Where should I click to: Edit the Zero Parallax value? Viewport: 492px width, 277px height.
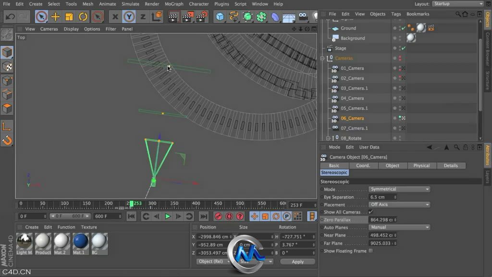point(382,220)
